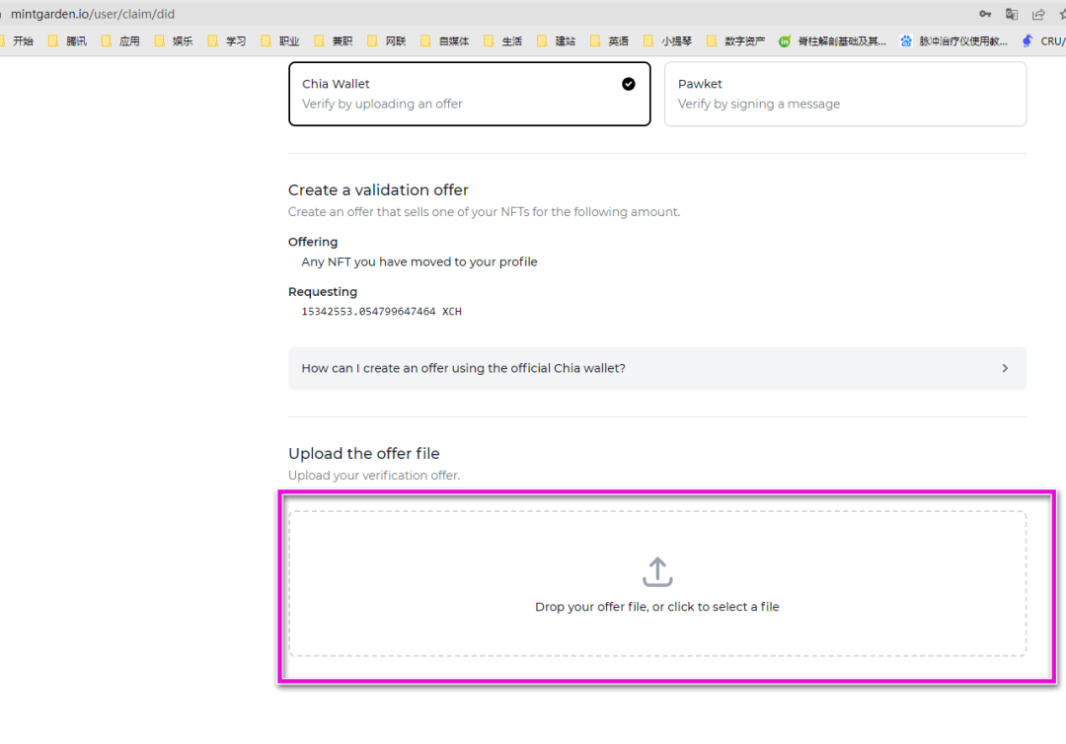Click the 'Offering' label
The height and width of the screenshot is (744, 1066).
click(x=313, y=242)
